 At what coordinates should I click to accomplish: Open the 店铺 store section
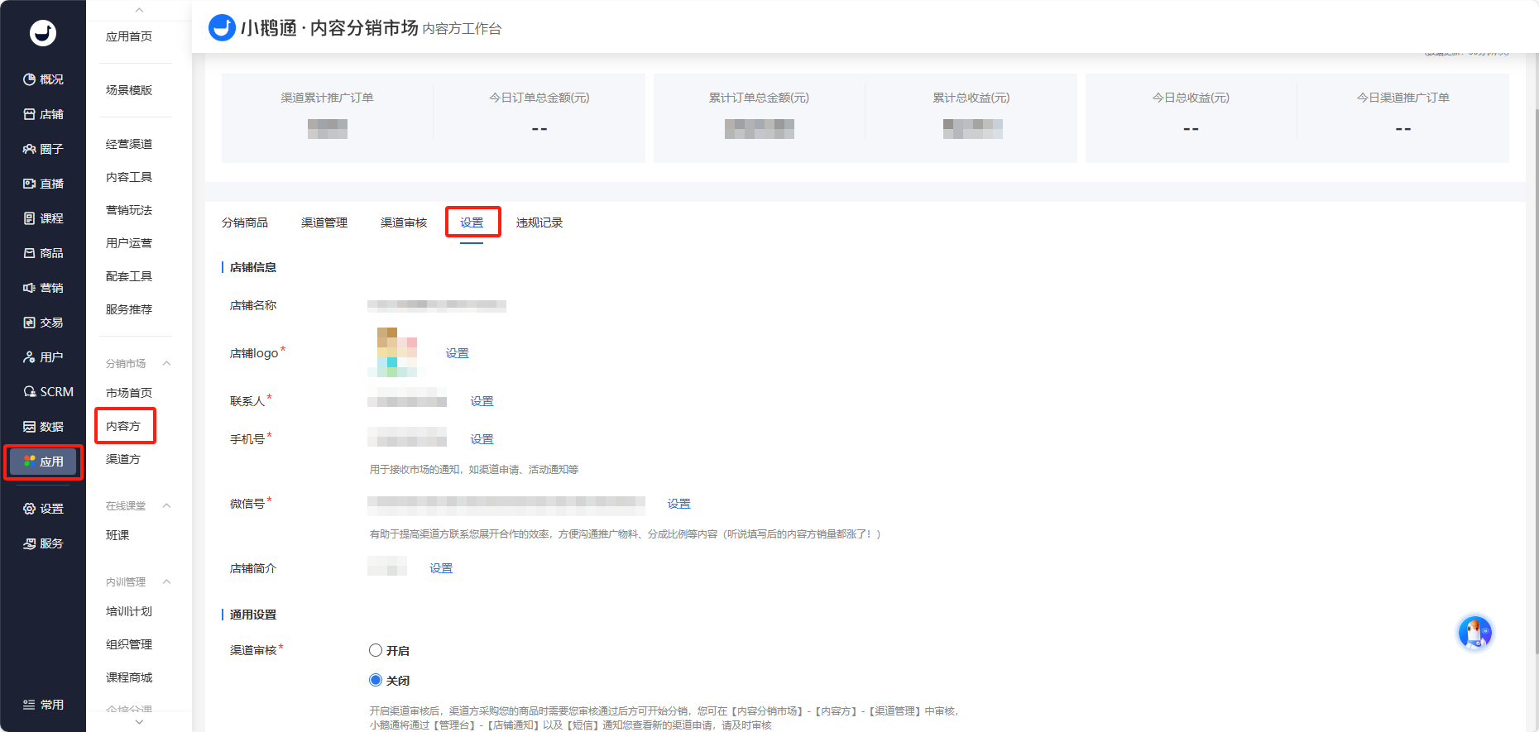coord(43,114)
